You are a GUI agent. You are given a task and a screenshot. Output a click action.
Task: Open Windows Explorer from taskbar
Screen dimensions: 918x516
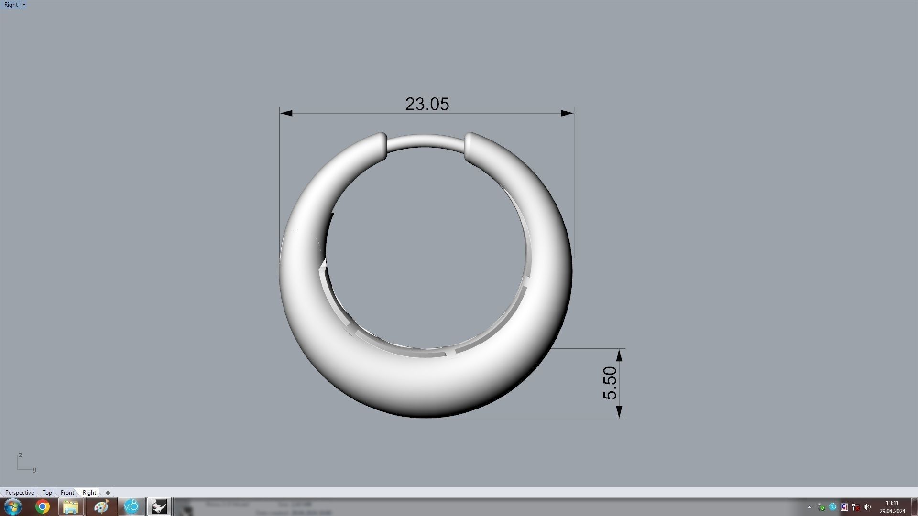pyautogui.click(x=71, y=506)
